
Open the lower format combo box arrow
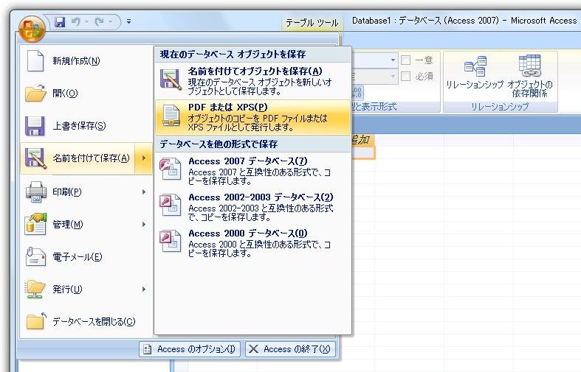click(393, 76)
